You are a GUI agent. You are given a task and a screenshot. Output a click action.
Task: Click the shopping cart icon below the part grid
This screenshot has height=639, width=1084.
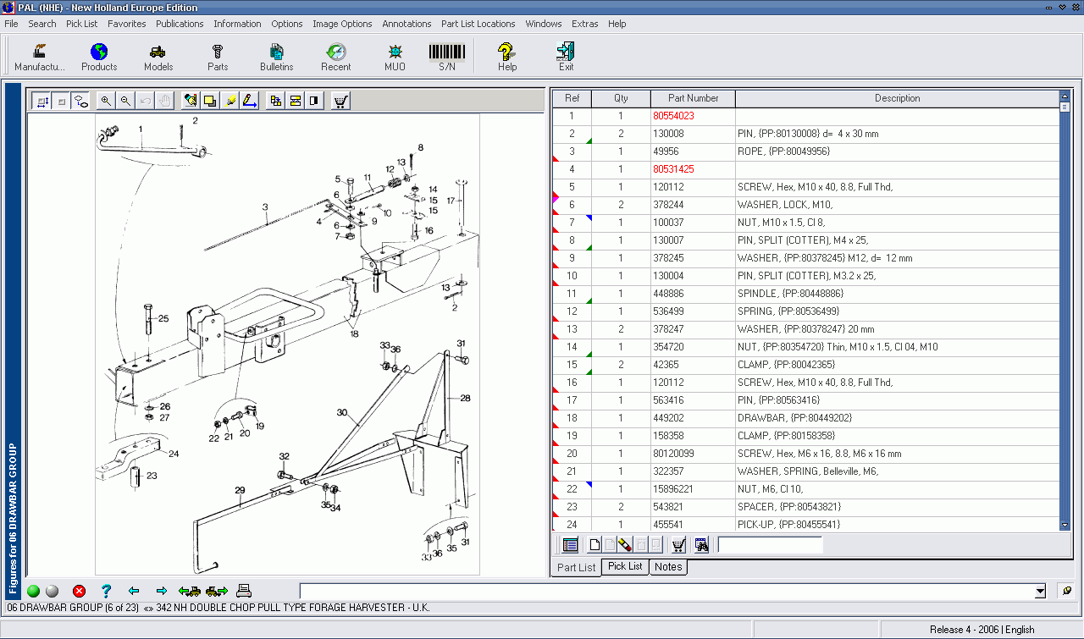[678, 544]
